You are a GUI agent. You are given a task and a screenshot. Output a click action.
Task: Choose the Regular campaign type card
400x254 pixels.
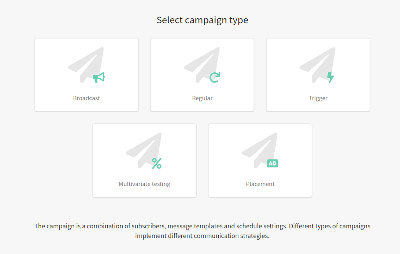coord(202,75)
